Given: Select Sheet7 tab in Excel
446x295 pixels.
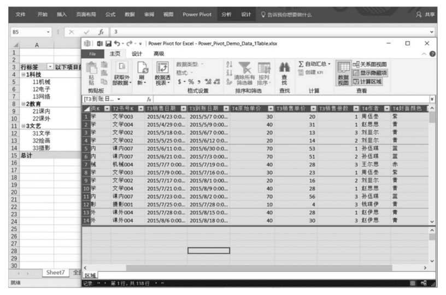Looking at the screenshot, I should 55,273.
